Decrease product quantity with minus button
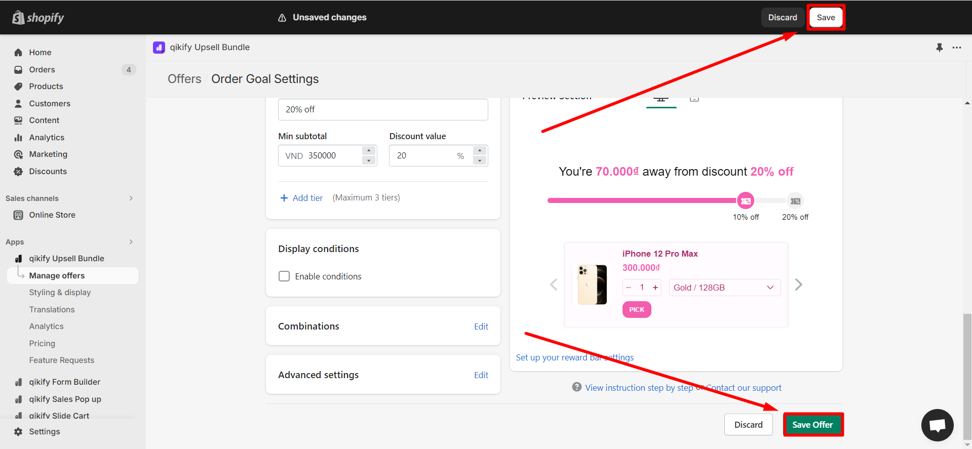The image size is (972, 449). tap(629, 288)
